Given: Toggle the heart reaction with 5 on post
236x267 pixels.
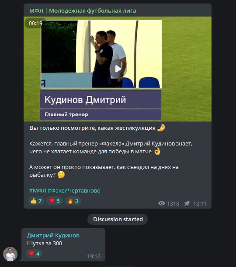Looking at the screenshot, I should coord(55,201).
